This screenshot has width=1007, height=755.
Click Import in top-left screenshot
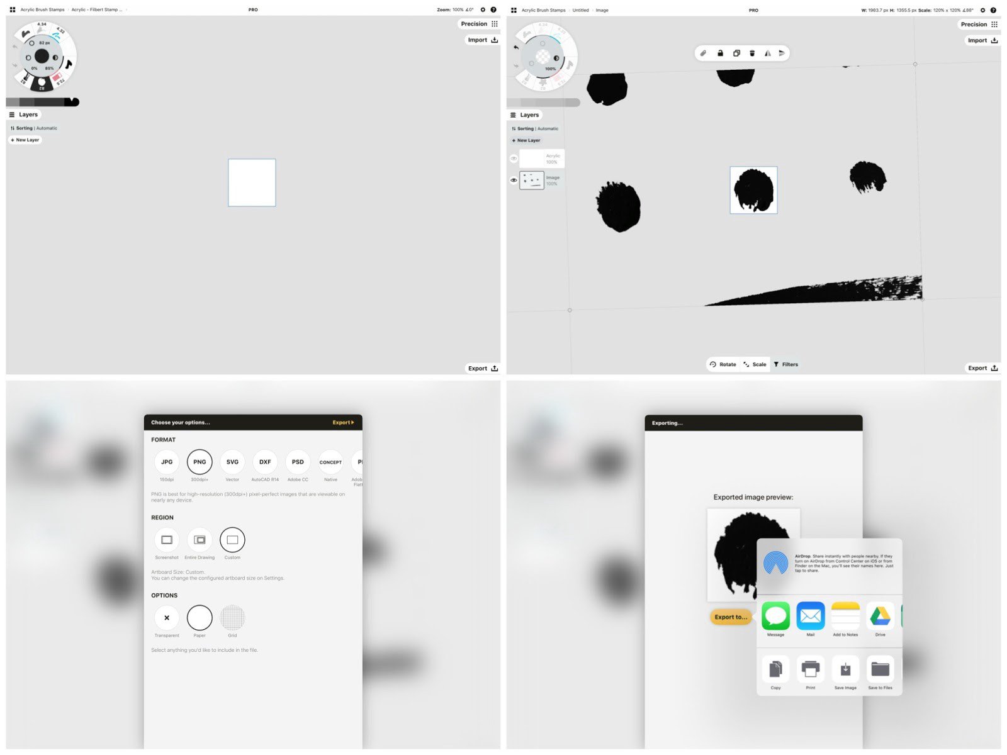pos(482,40)
